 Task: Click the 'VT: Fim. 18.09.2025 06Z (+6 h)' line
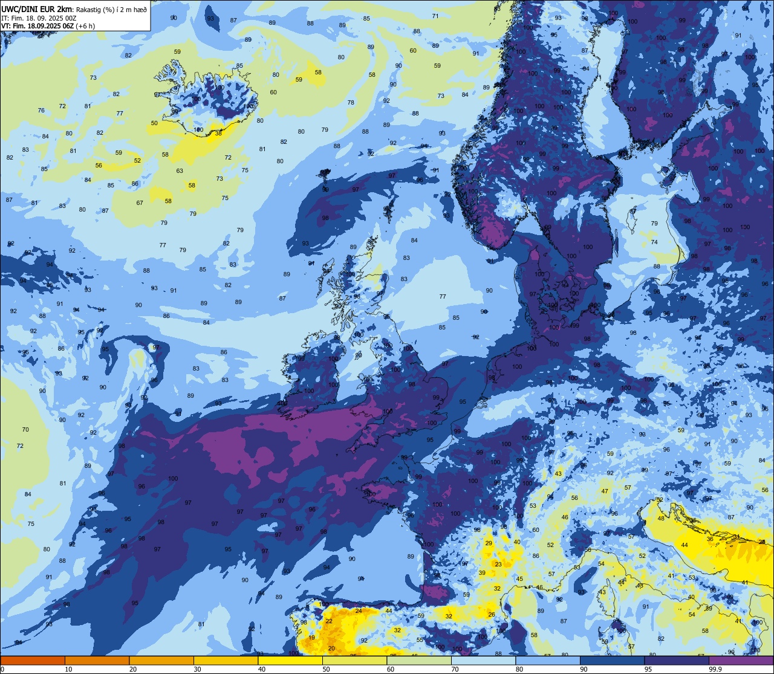click(x=50, y=26)
